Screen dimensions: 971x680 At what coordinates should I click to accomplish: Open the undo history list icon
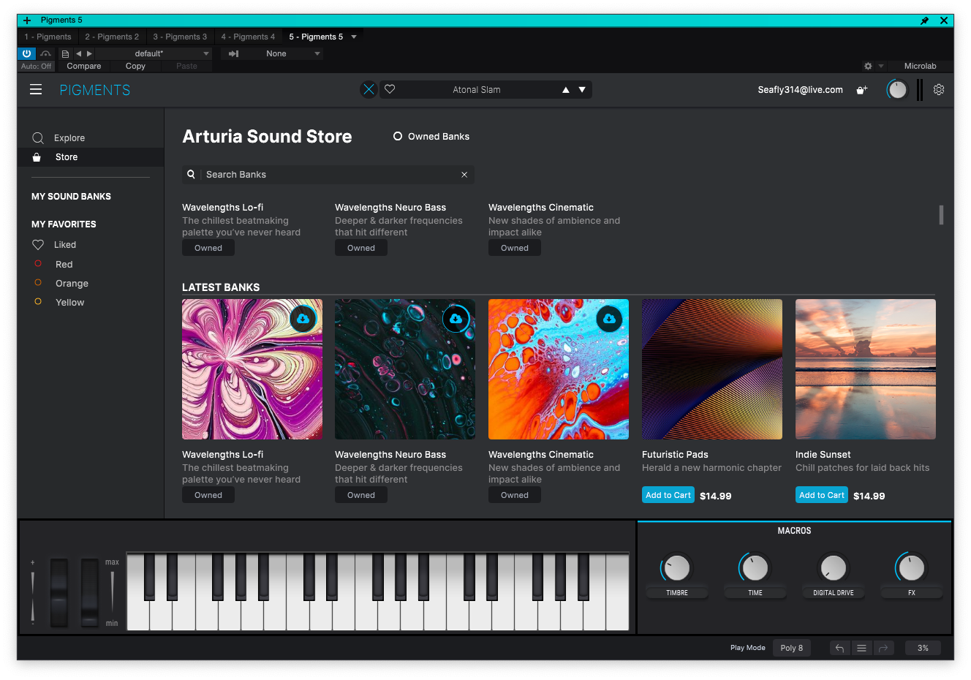(x=861, y=648)
